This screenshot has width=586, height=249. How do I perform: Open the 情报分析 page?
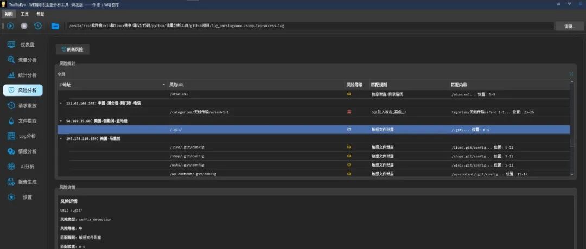pyautogui.click(x=23, y=151)
